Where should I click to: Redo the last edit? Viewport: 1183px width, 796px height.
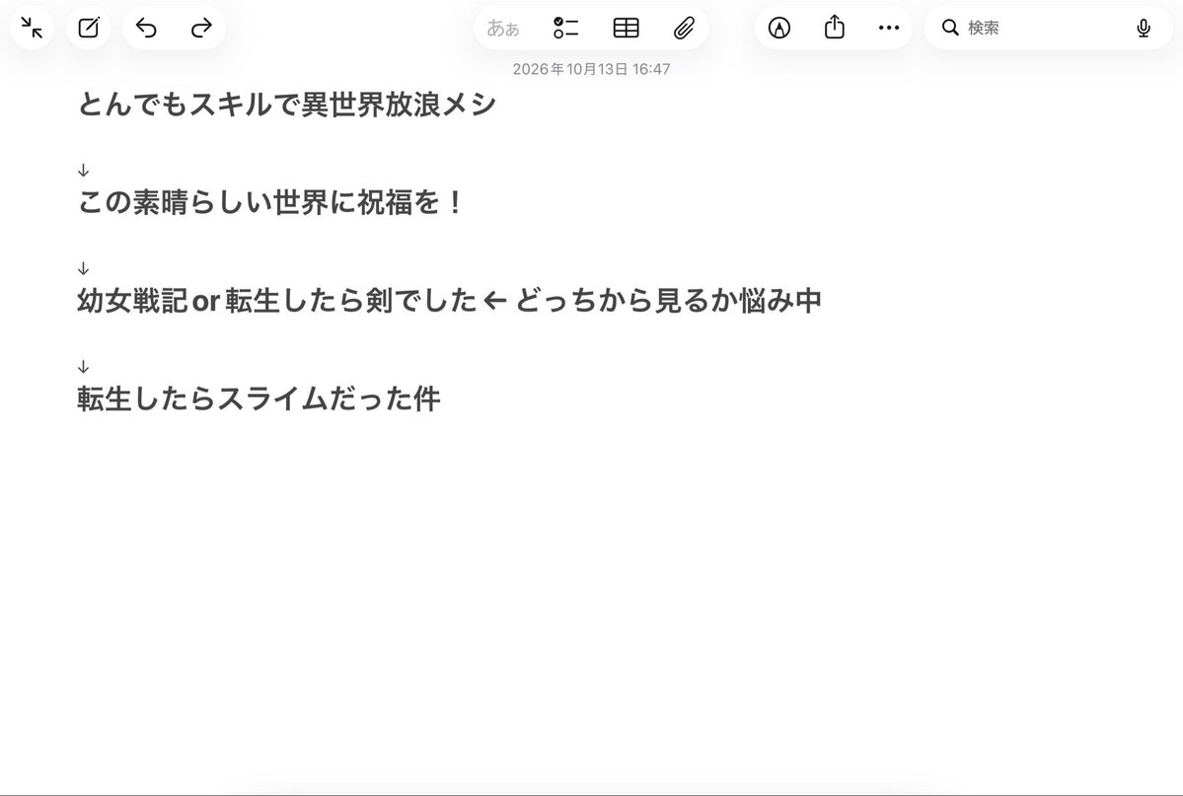[201, 28]
